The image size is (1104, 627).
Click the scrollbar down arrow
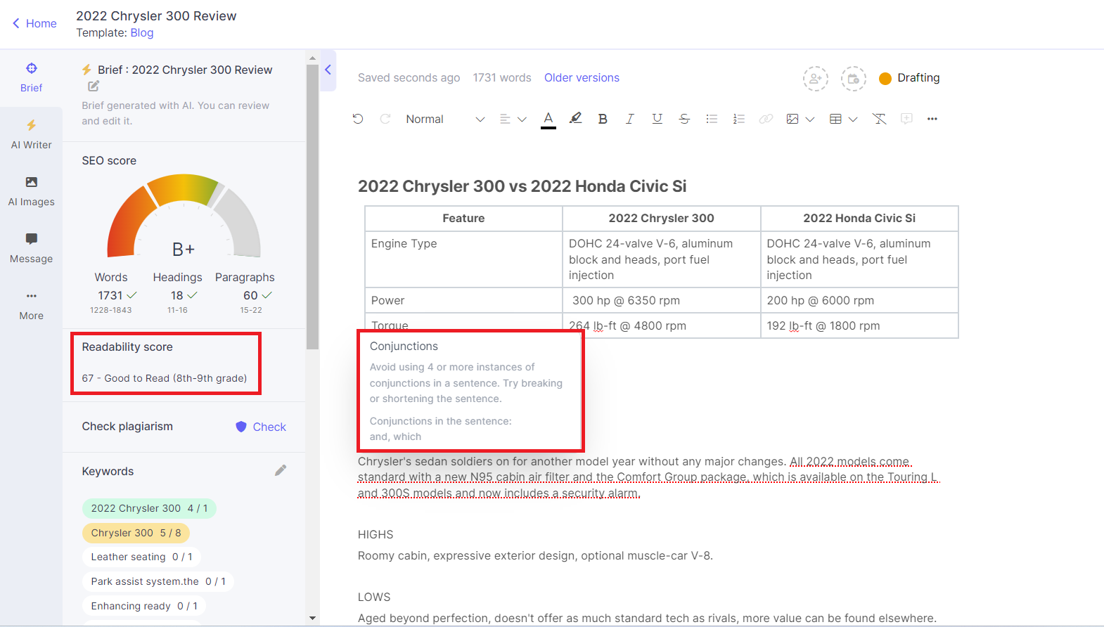(x=312, y=618)
